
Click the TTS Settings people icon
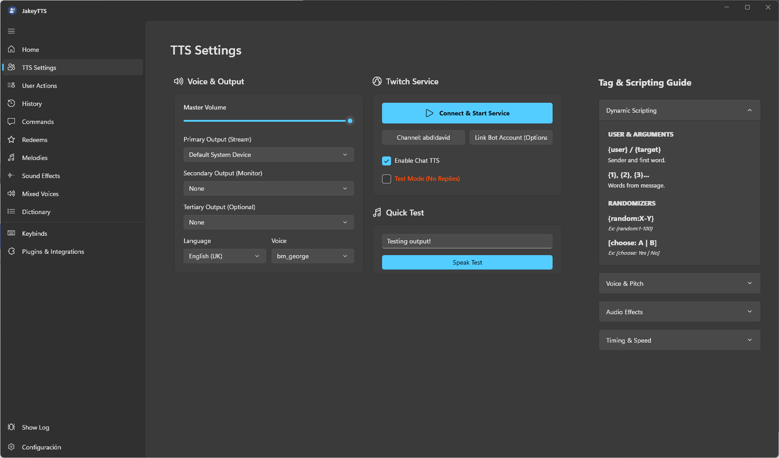coord(11,67)
